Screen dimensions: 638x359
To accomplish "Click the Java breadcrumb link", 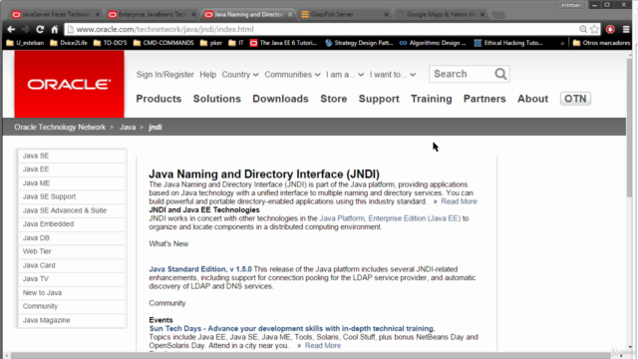I will (x=128, y=127).
